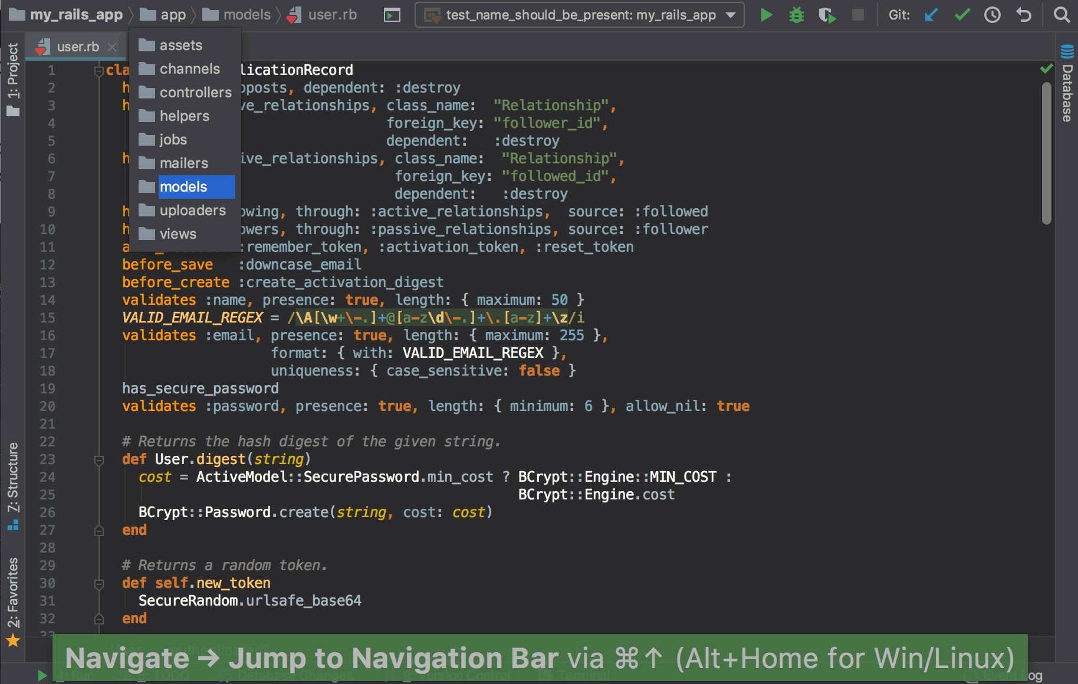The image size is (1078, 684).
Task: Click the Stop process square
Action: [858, 15]
